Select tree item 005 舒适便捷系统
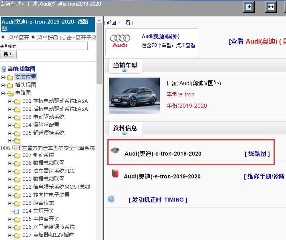 (x=43, y=133)
